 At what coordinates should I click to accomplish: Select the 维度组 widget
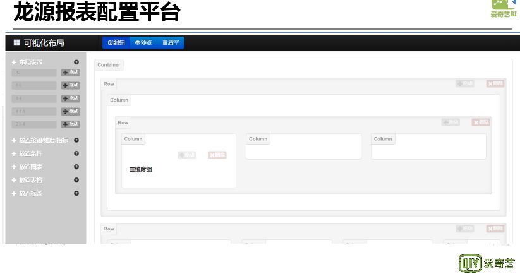pos(141,170)
